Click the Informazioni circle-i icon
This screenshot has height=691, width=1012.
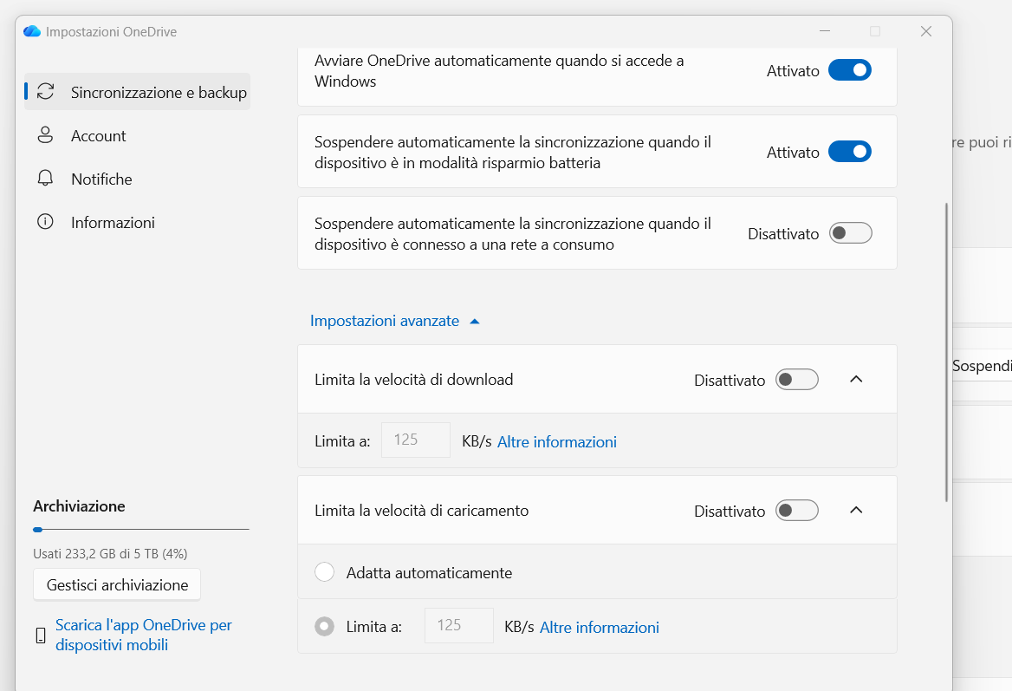[x=45, y=222]
